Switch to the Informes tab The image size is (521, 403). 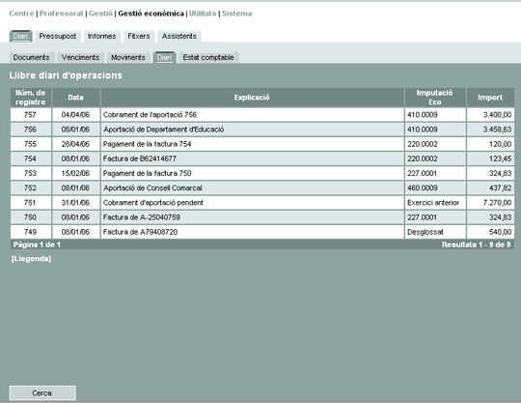pos(101,36)
